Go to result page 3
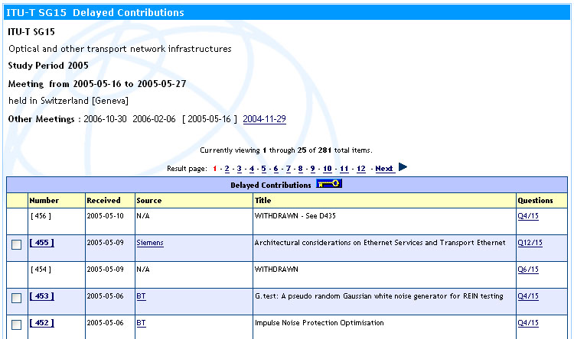 click(x=239, y=169)
